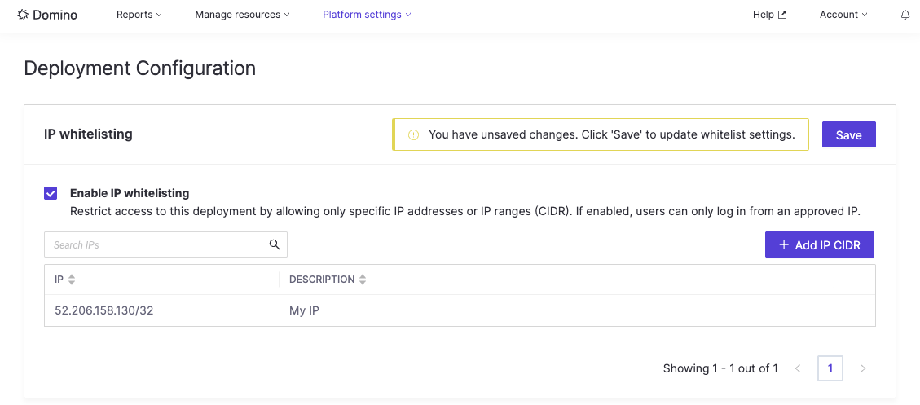Viewport: 920px width, 405px height.
Task: Open the Account dropdown
Action: [843, 15]
